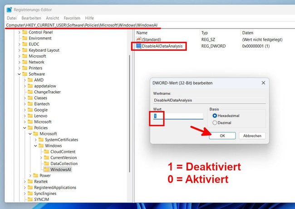Click Abbrechen in the DWORD dialog
295x209 pixels.
(252, 136)
